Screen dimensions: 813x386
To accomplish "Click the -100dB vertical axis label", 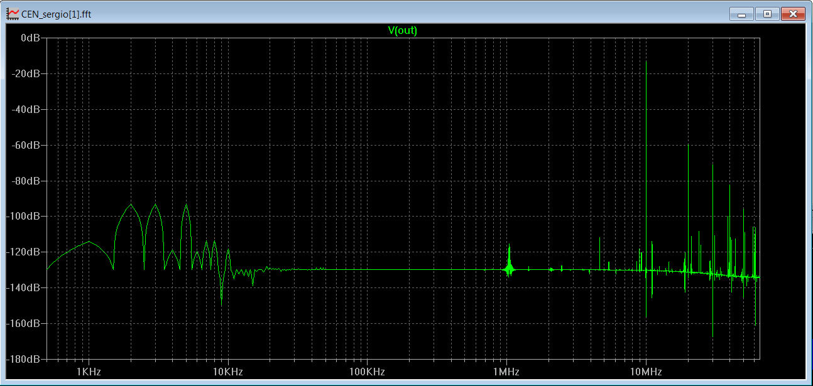I will (24, 217).
